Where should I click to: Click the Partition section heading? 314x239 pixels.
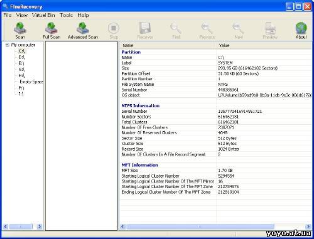tap(131, 52)
